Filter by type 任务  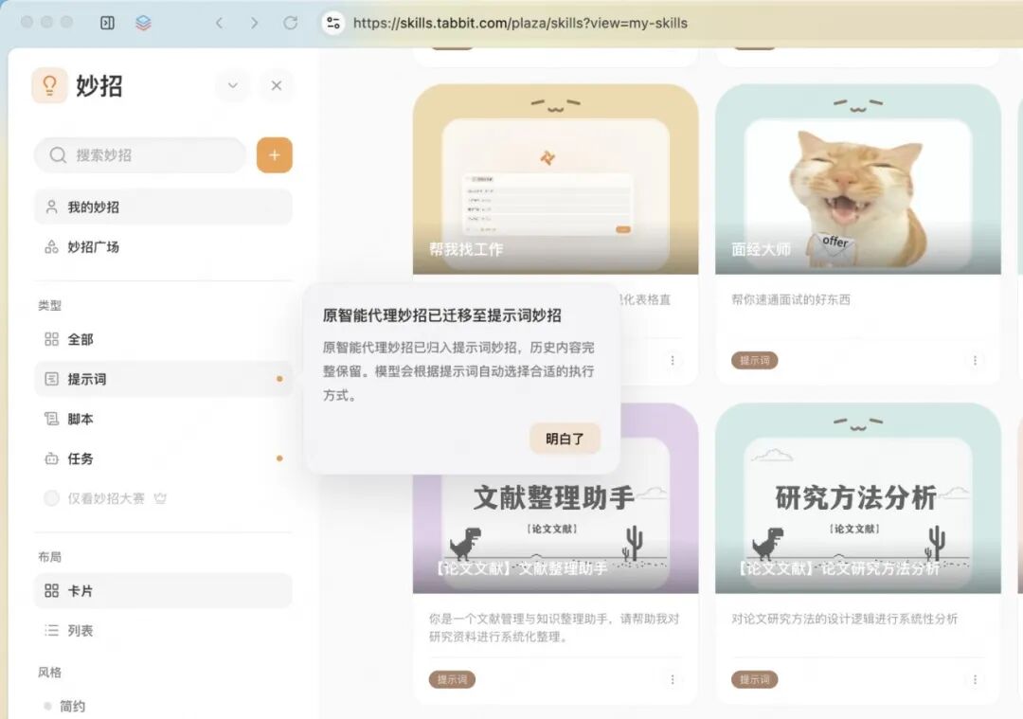[163, 458]
